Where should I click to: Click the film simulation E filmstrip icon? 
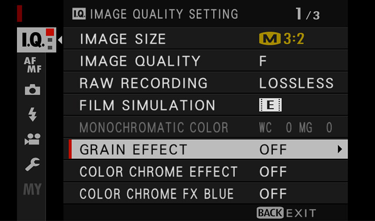point(270,105)
